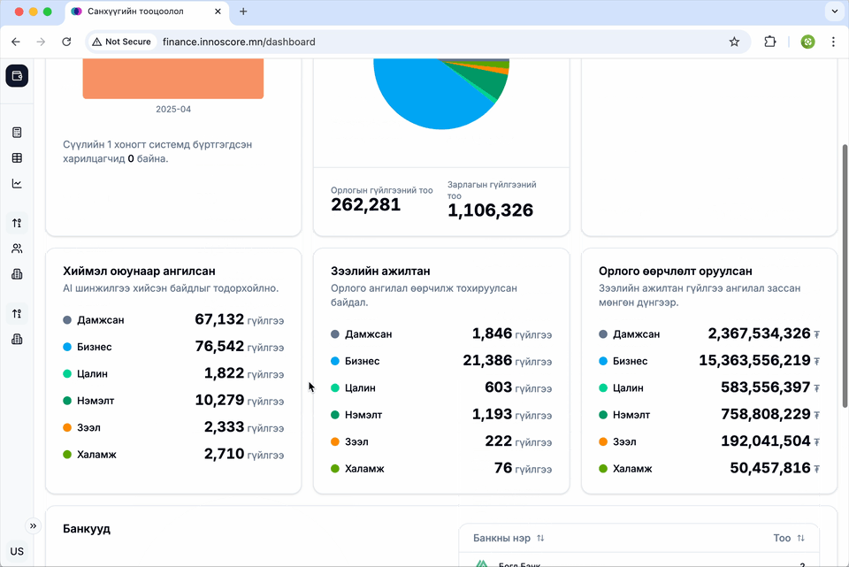Expand the sidebar with the double-chevron button
This screenshot has width=849, height=567.
click(34, 525)
